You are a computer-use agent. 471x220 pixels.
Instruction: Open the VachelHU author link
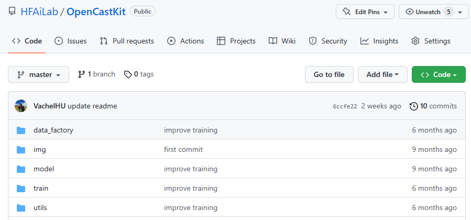tap(50, 106)
